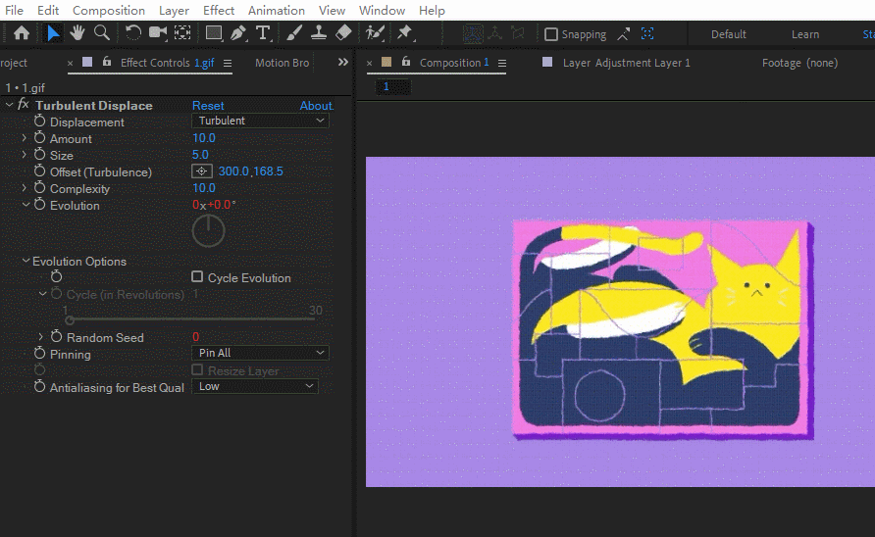Open the Pinning Pin All dropdown
Image resolution: width=875 pixels, height=537 pixels.
(x=260, y=353)
